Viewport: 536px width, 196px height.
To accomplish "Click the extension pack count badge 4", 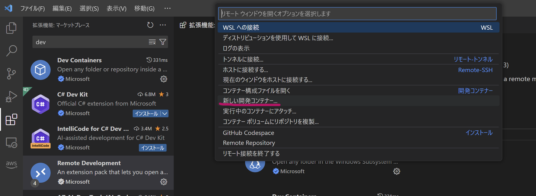I will click(35, 183).
